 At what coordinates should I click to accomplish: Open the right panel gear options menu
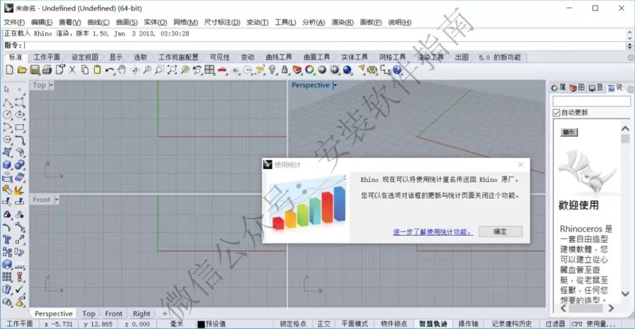pos(630,89)
